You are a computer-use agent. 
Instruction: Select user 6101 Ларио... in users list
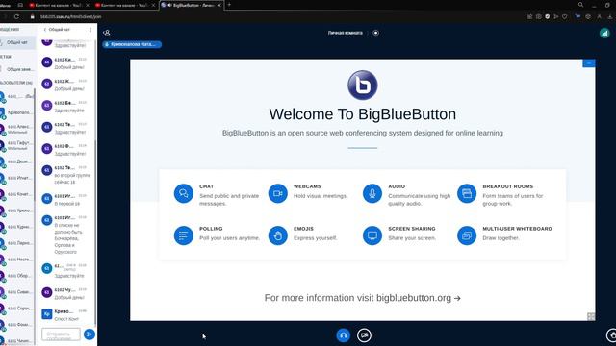coord(16,243)
